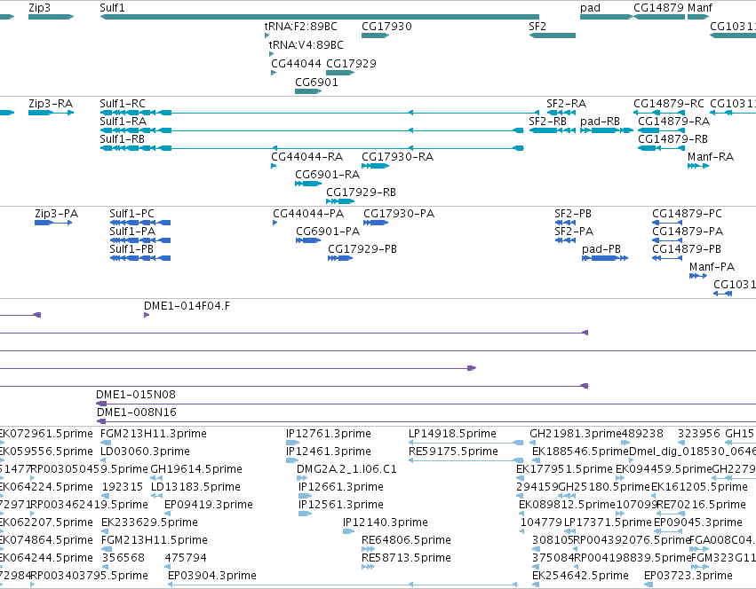This screenshot has height=589, width=756.
Task: Open the Manf-PA protein label
Action: (712, 267)
